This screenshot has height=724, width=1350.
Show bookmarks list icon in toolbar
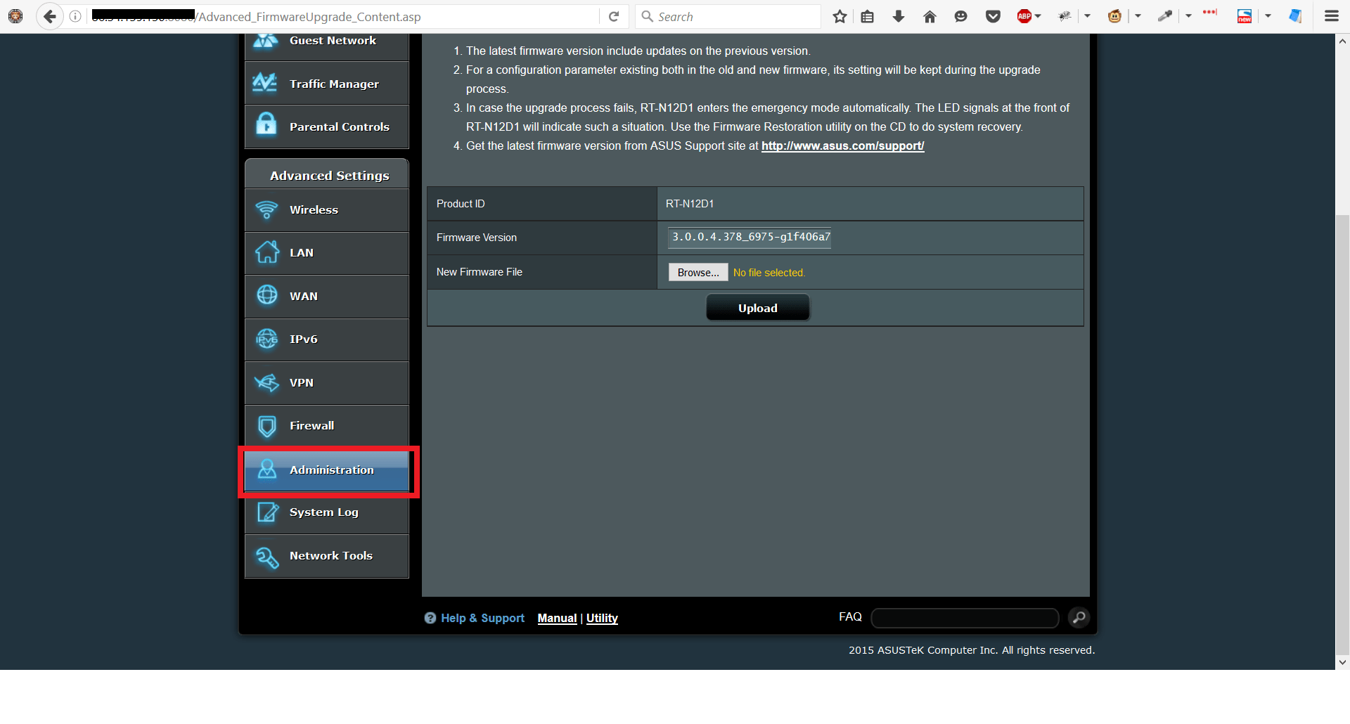click(868, 16)
